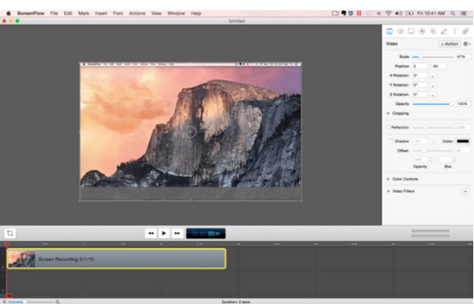The image size is (474, 304).
Task: Click the Y Rotation value field
Action: (420, 85)
